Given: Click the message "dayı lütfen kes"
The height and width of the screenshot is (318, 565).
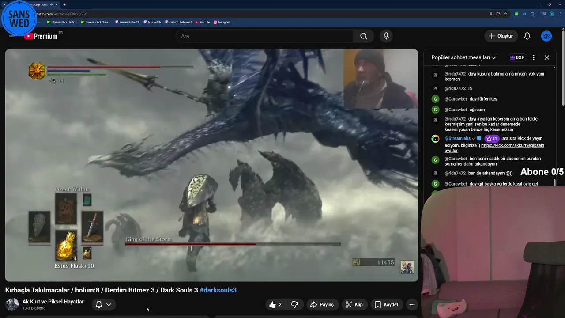Looking at the screenshot, I should point(483,99).
